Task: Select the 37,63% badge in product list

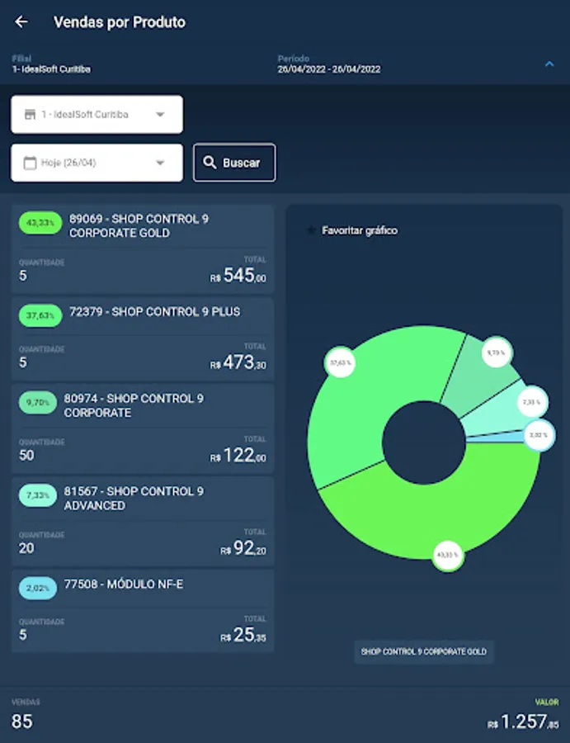Action: (40, 315)
